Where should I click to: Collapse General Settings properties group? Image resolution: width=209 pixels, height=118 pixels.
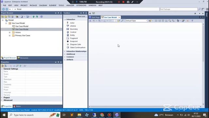point(2,69)
